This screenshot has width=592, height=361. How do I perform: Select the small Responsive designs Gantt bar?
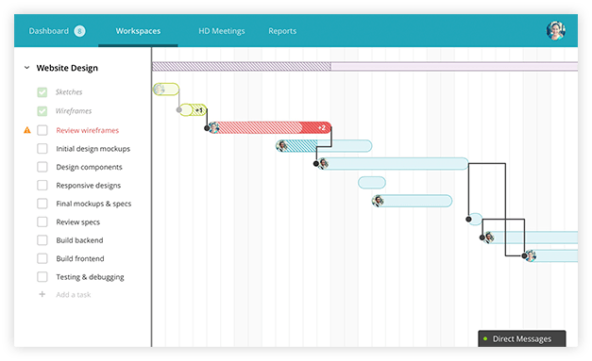[372, 183]
